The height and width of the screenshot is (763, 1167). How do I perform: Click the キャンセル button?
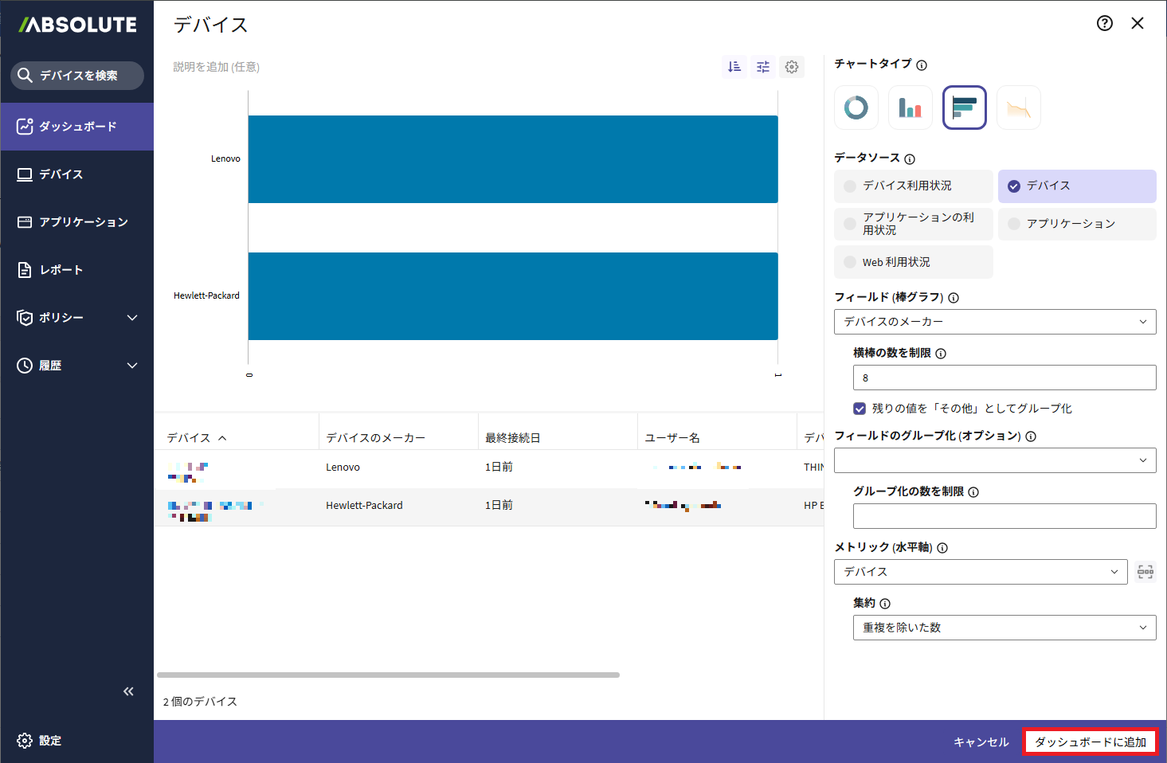[x=981, y=741]
